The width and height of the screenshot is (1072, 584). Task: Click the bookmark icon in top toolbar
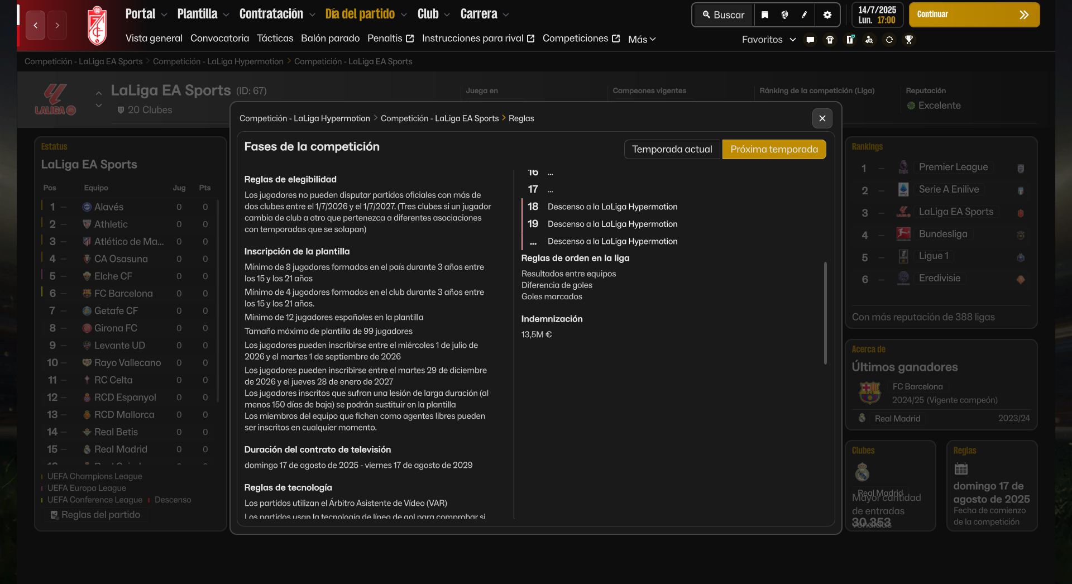(x=765, y=15)
